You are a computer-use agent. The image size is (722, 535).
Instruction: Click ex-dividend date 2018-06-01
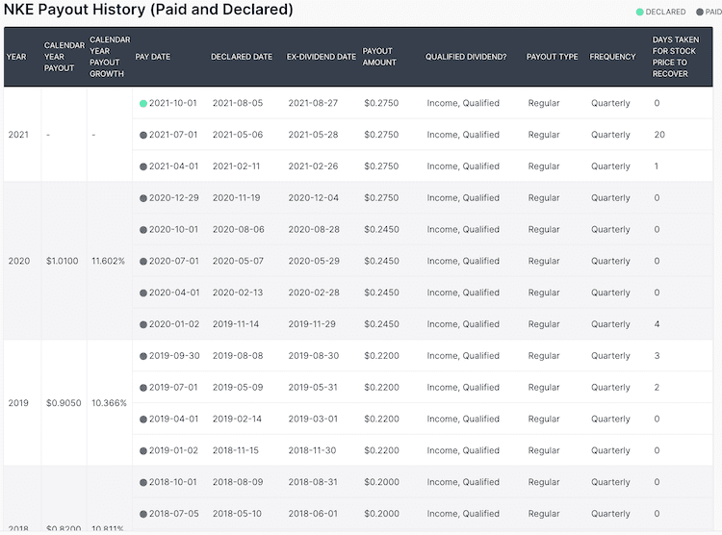pos(313,514)
